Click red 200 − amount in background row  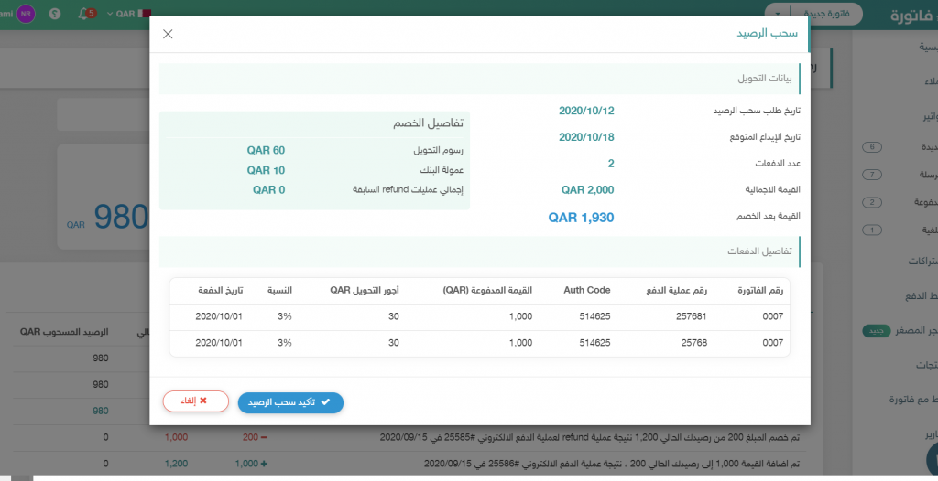point(255,437)
